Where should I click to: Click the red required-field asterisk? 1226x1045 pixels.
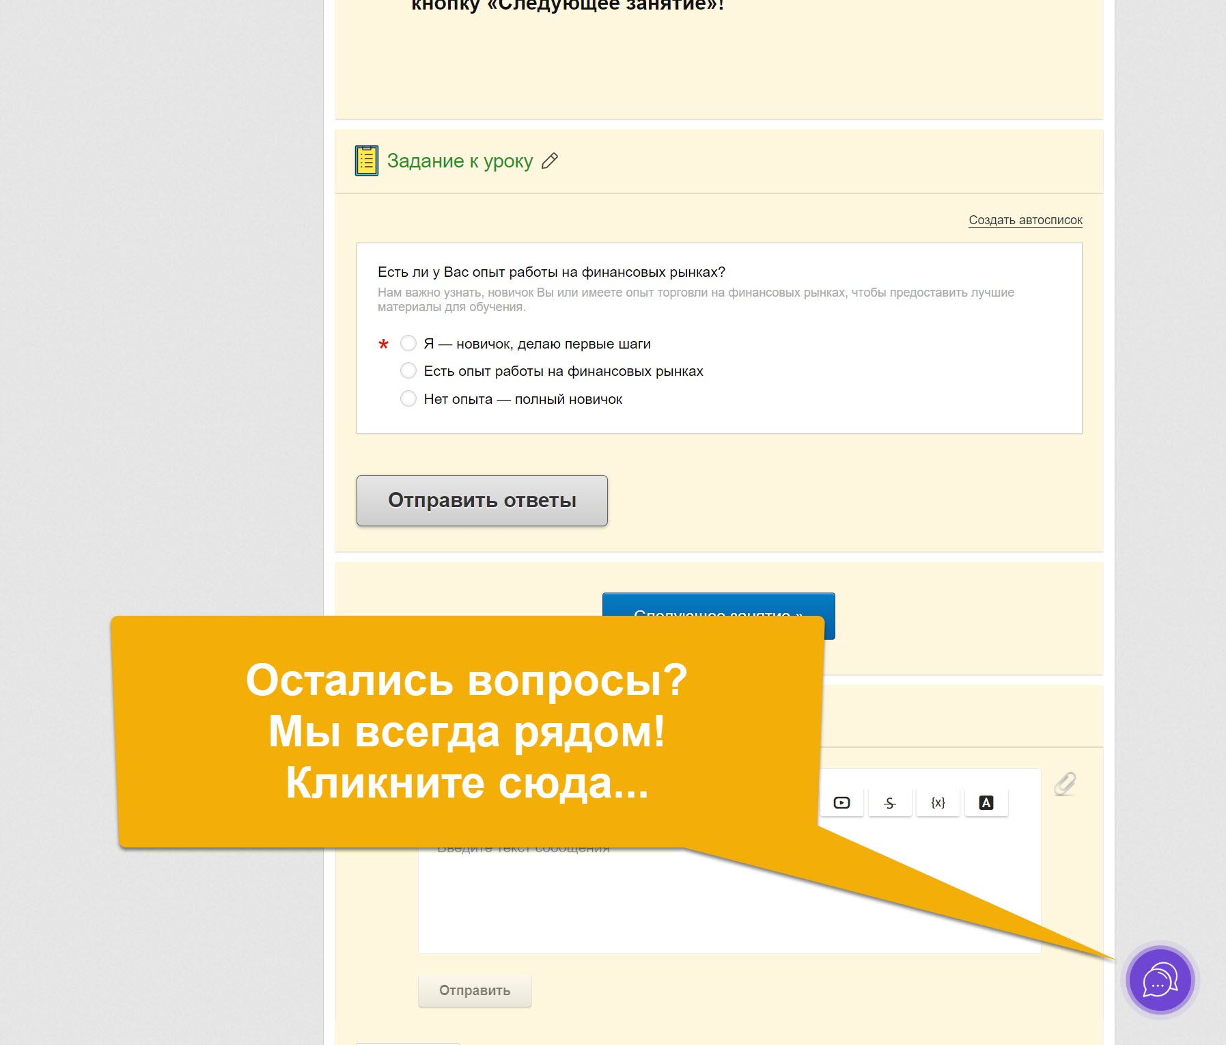click(x=383, y=344)
